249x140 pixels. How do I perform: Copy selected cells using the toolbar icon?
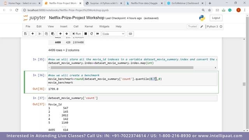click(x=46, y=34)
